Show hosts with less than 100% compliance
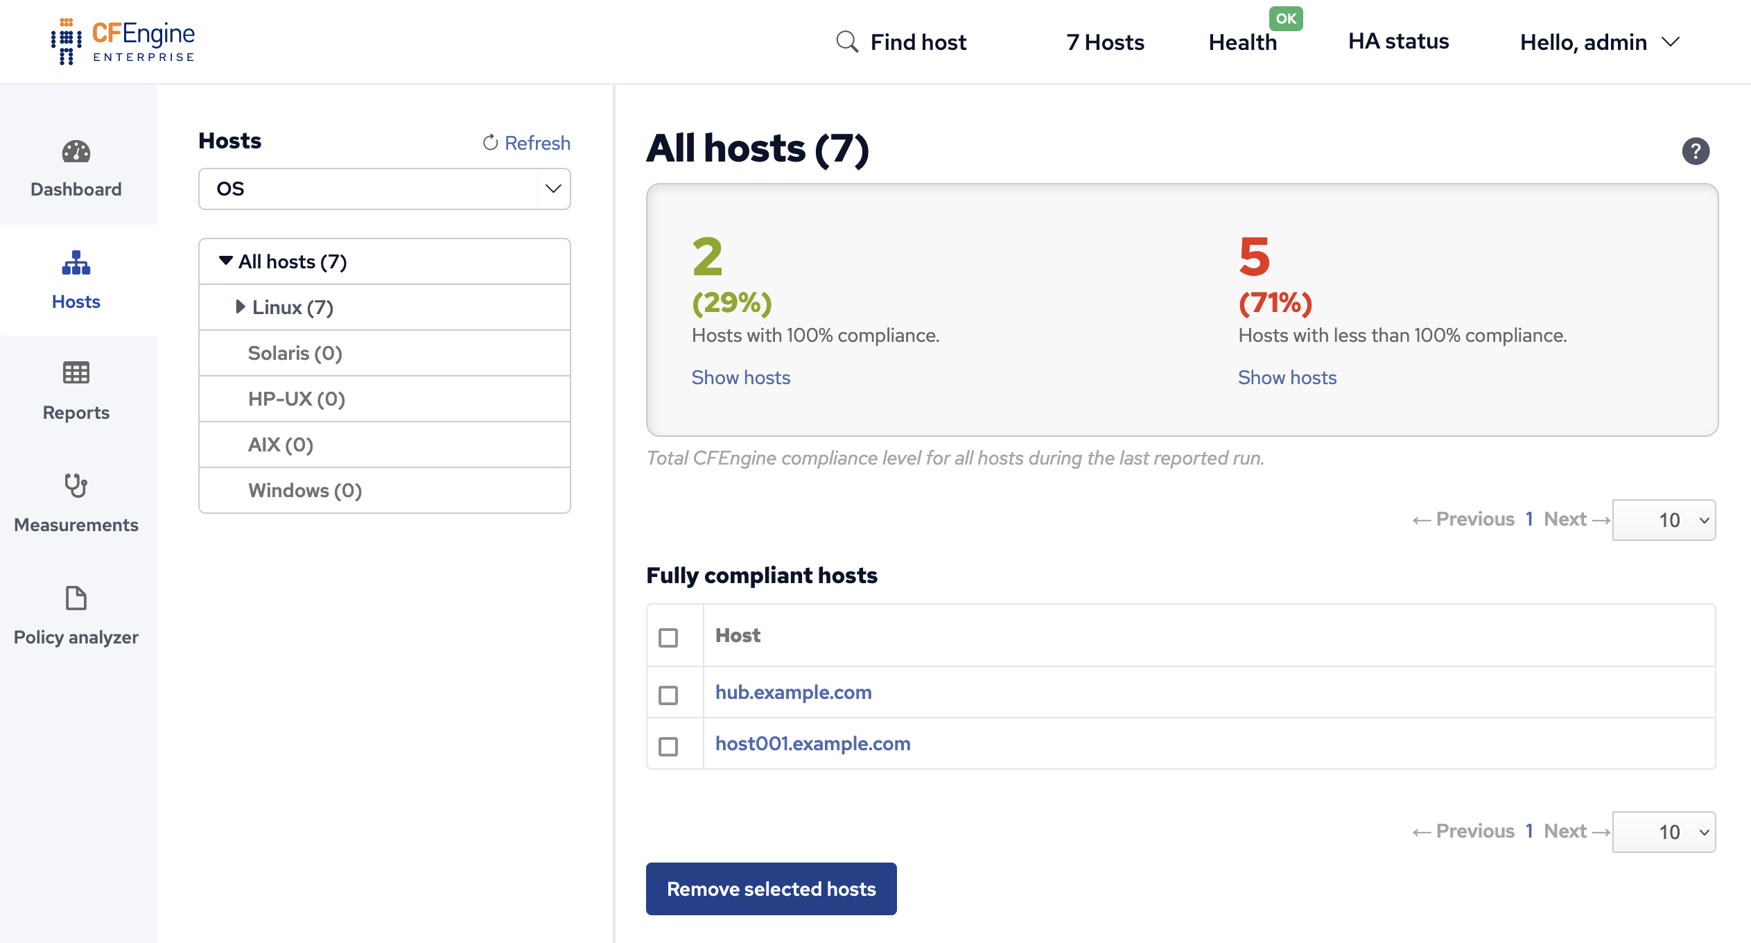Viewport: 1751px width, 943px height. (x=1287, y=377)
